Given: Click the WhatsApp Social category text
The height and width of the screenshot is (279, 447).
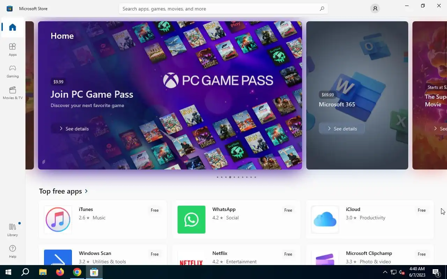Looking at the screenshot, I should [232, 218].
